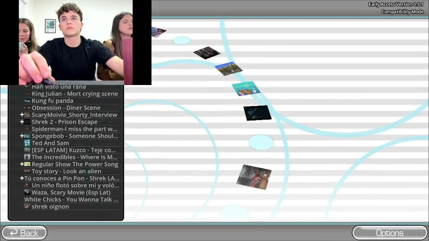
Task: Select '[ESP LATAM] Kuzco - Teje co...' title
Action: coord(74,150)
